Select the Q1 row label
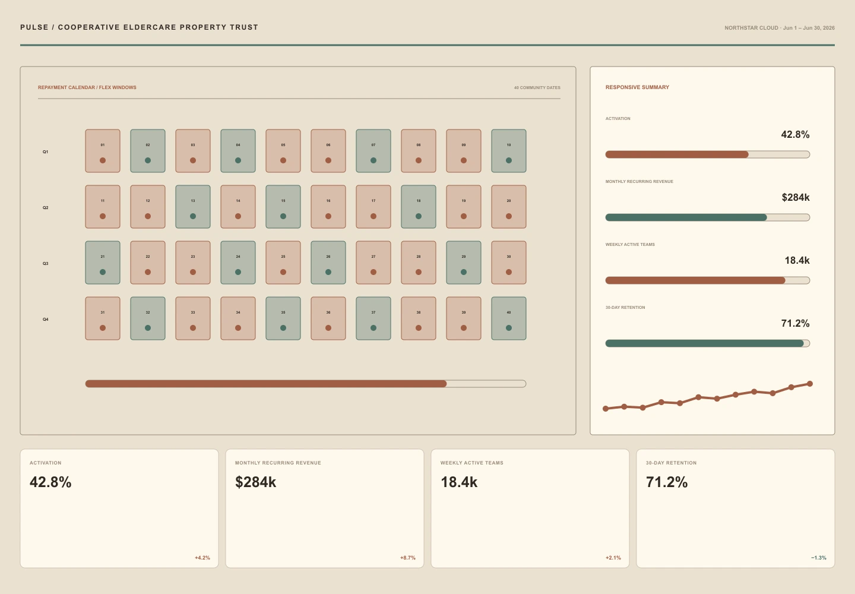The height and width of the screenshot is (594, 855). point(45,152)
